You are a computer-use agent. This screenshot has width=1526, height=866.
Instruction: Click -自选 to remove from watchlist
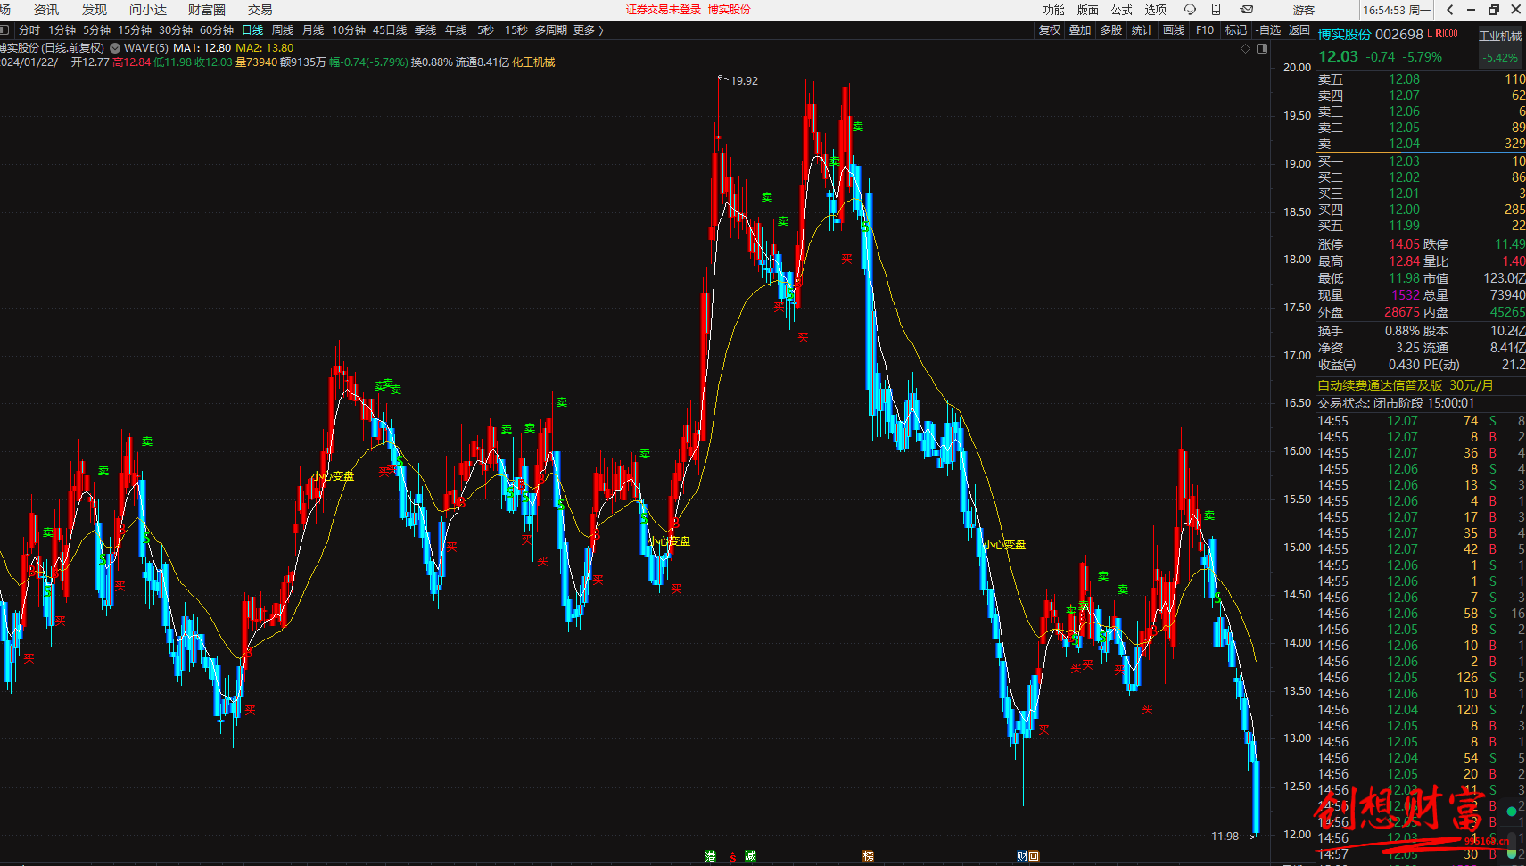[1268, 30]
